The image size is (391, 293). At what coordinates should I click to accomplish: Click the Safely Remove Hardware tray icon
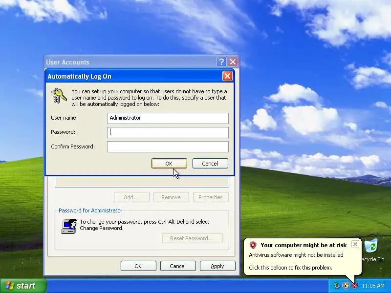337,286
